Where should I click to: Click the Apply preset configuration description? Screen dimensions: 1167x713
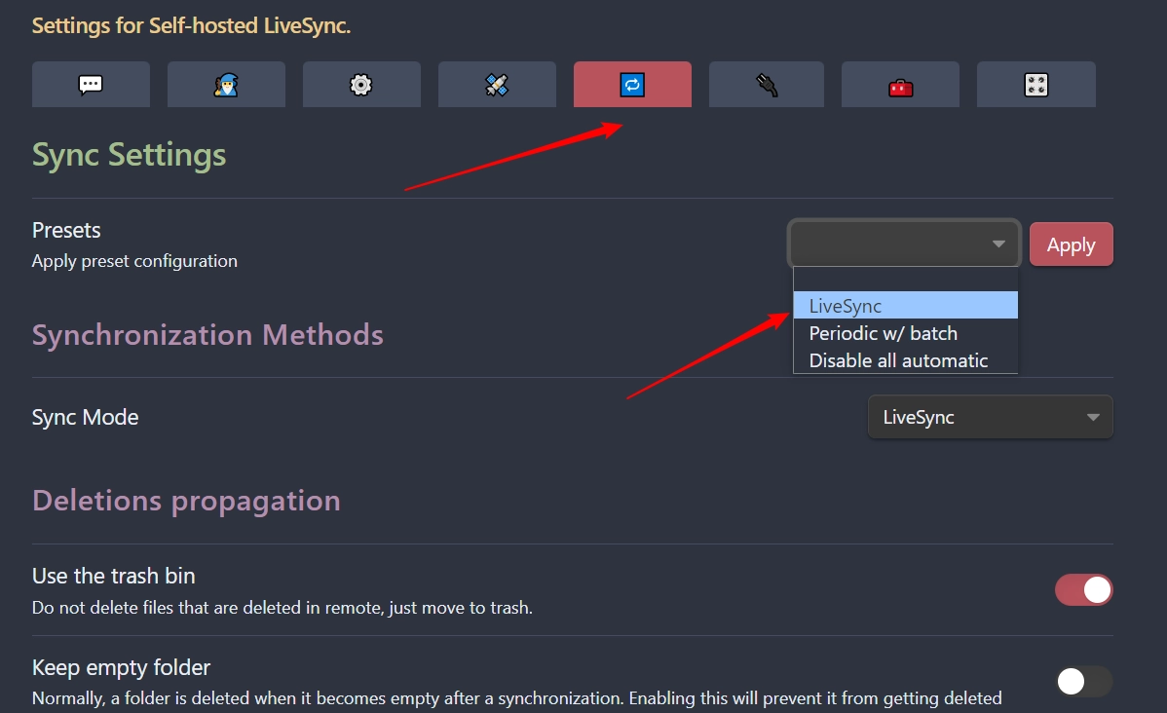(134, 261)
